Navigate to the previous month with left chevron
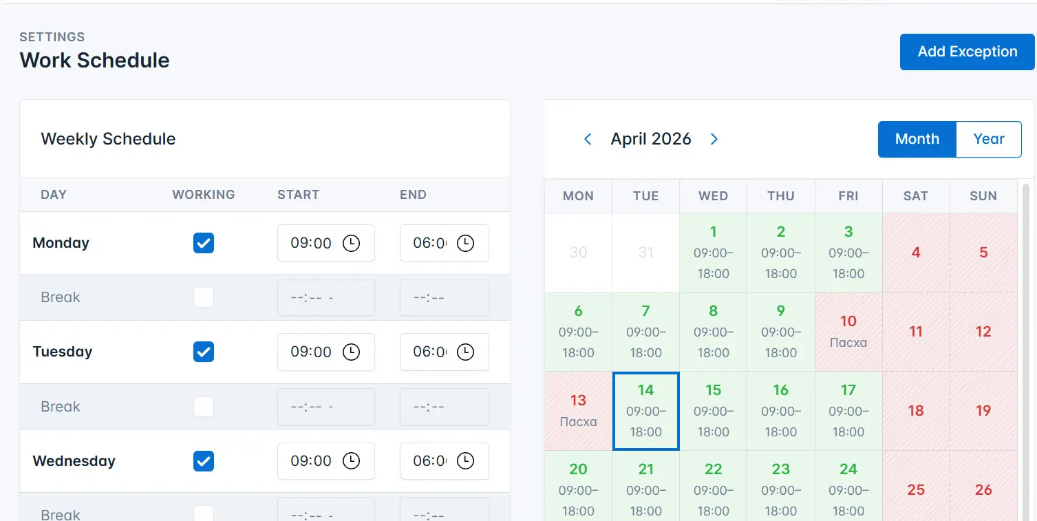 [588, 139]
